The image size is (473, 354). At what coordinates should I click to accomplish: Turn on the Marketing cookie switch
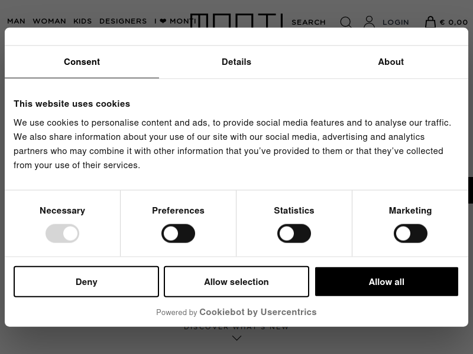[x=410, y=233]
